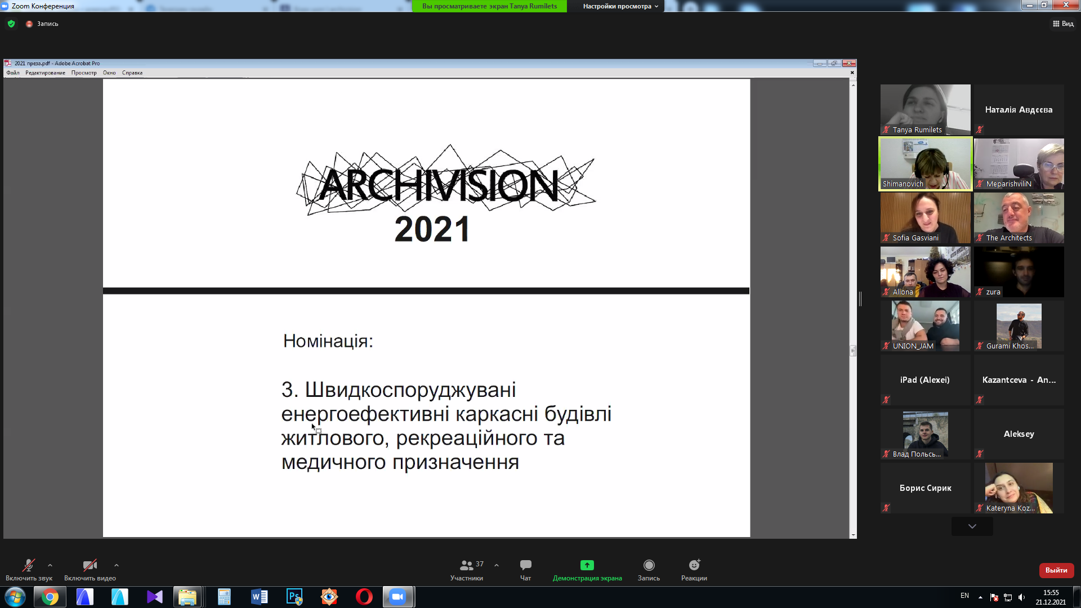
Task: Open Файл menu in Acrobat
Action: coord(13,73)
